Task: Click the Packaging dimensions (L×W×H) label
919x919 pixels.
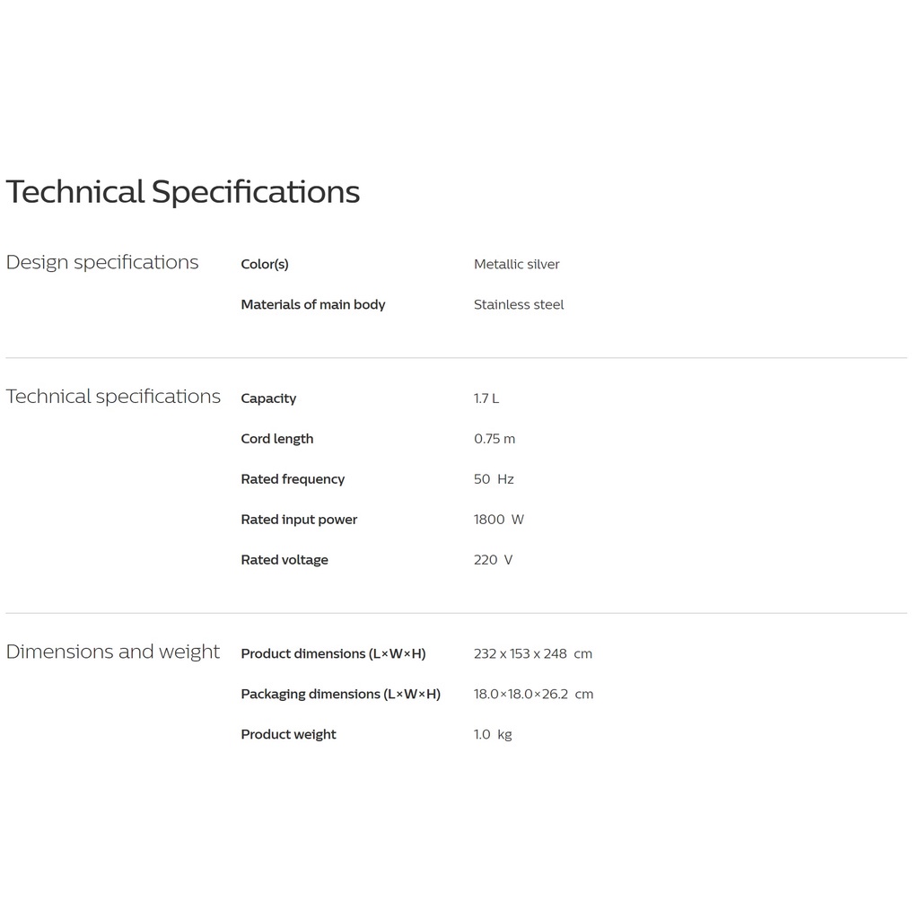Action: 340,694
